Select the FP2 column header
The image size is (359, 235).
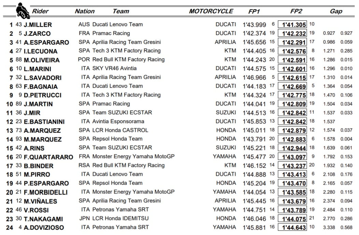coord(296,11)
